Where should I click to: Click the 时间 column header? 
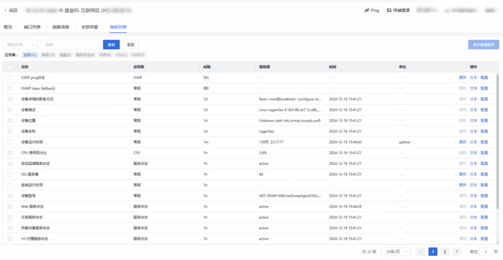pos(333,67)
